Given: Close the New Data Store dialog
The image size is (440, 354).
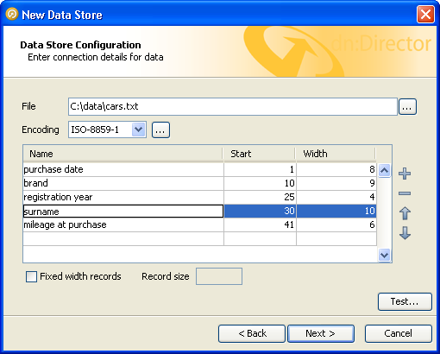Looking at the screenshot, I should click(425, 14).
